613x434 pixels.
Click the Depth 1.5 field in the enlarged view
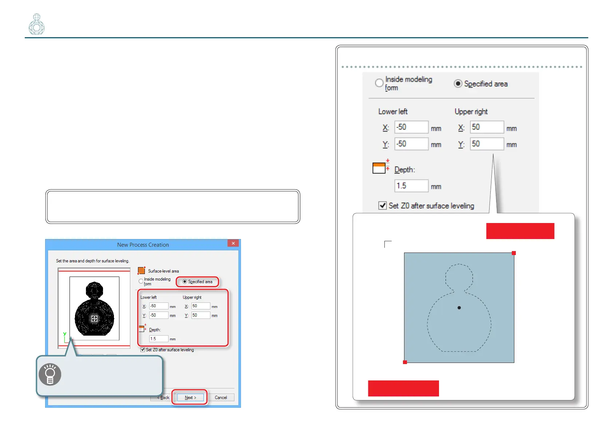click(411, 186)
